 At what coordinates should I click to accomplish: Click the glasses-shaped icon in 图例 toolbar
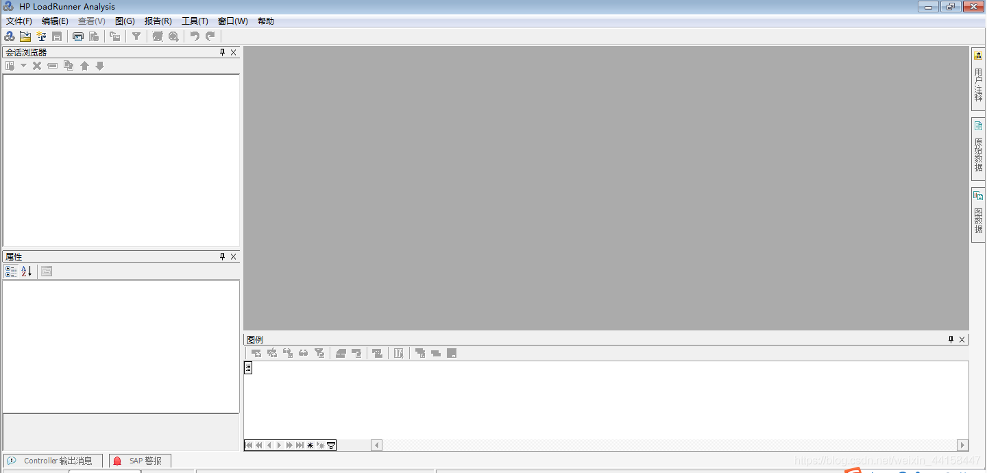coord(303,353)
